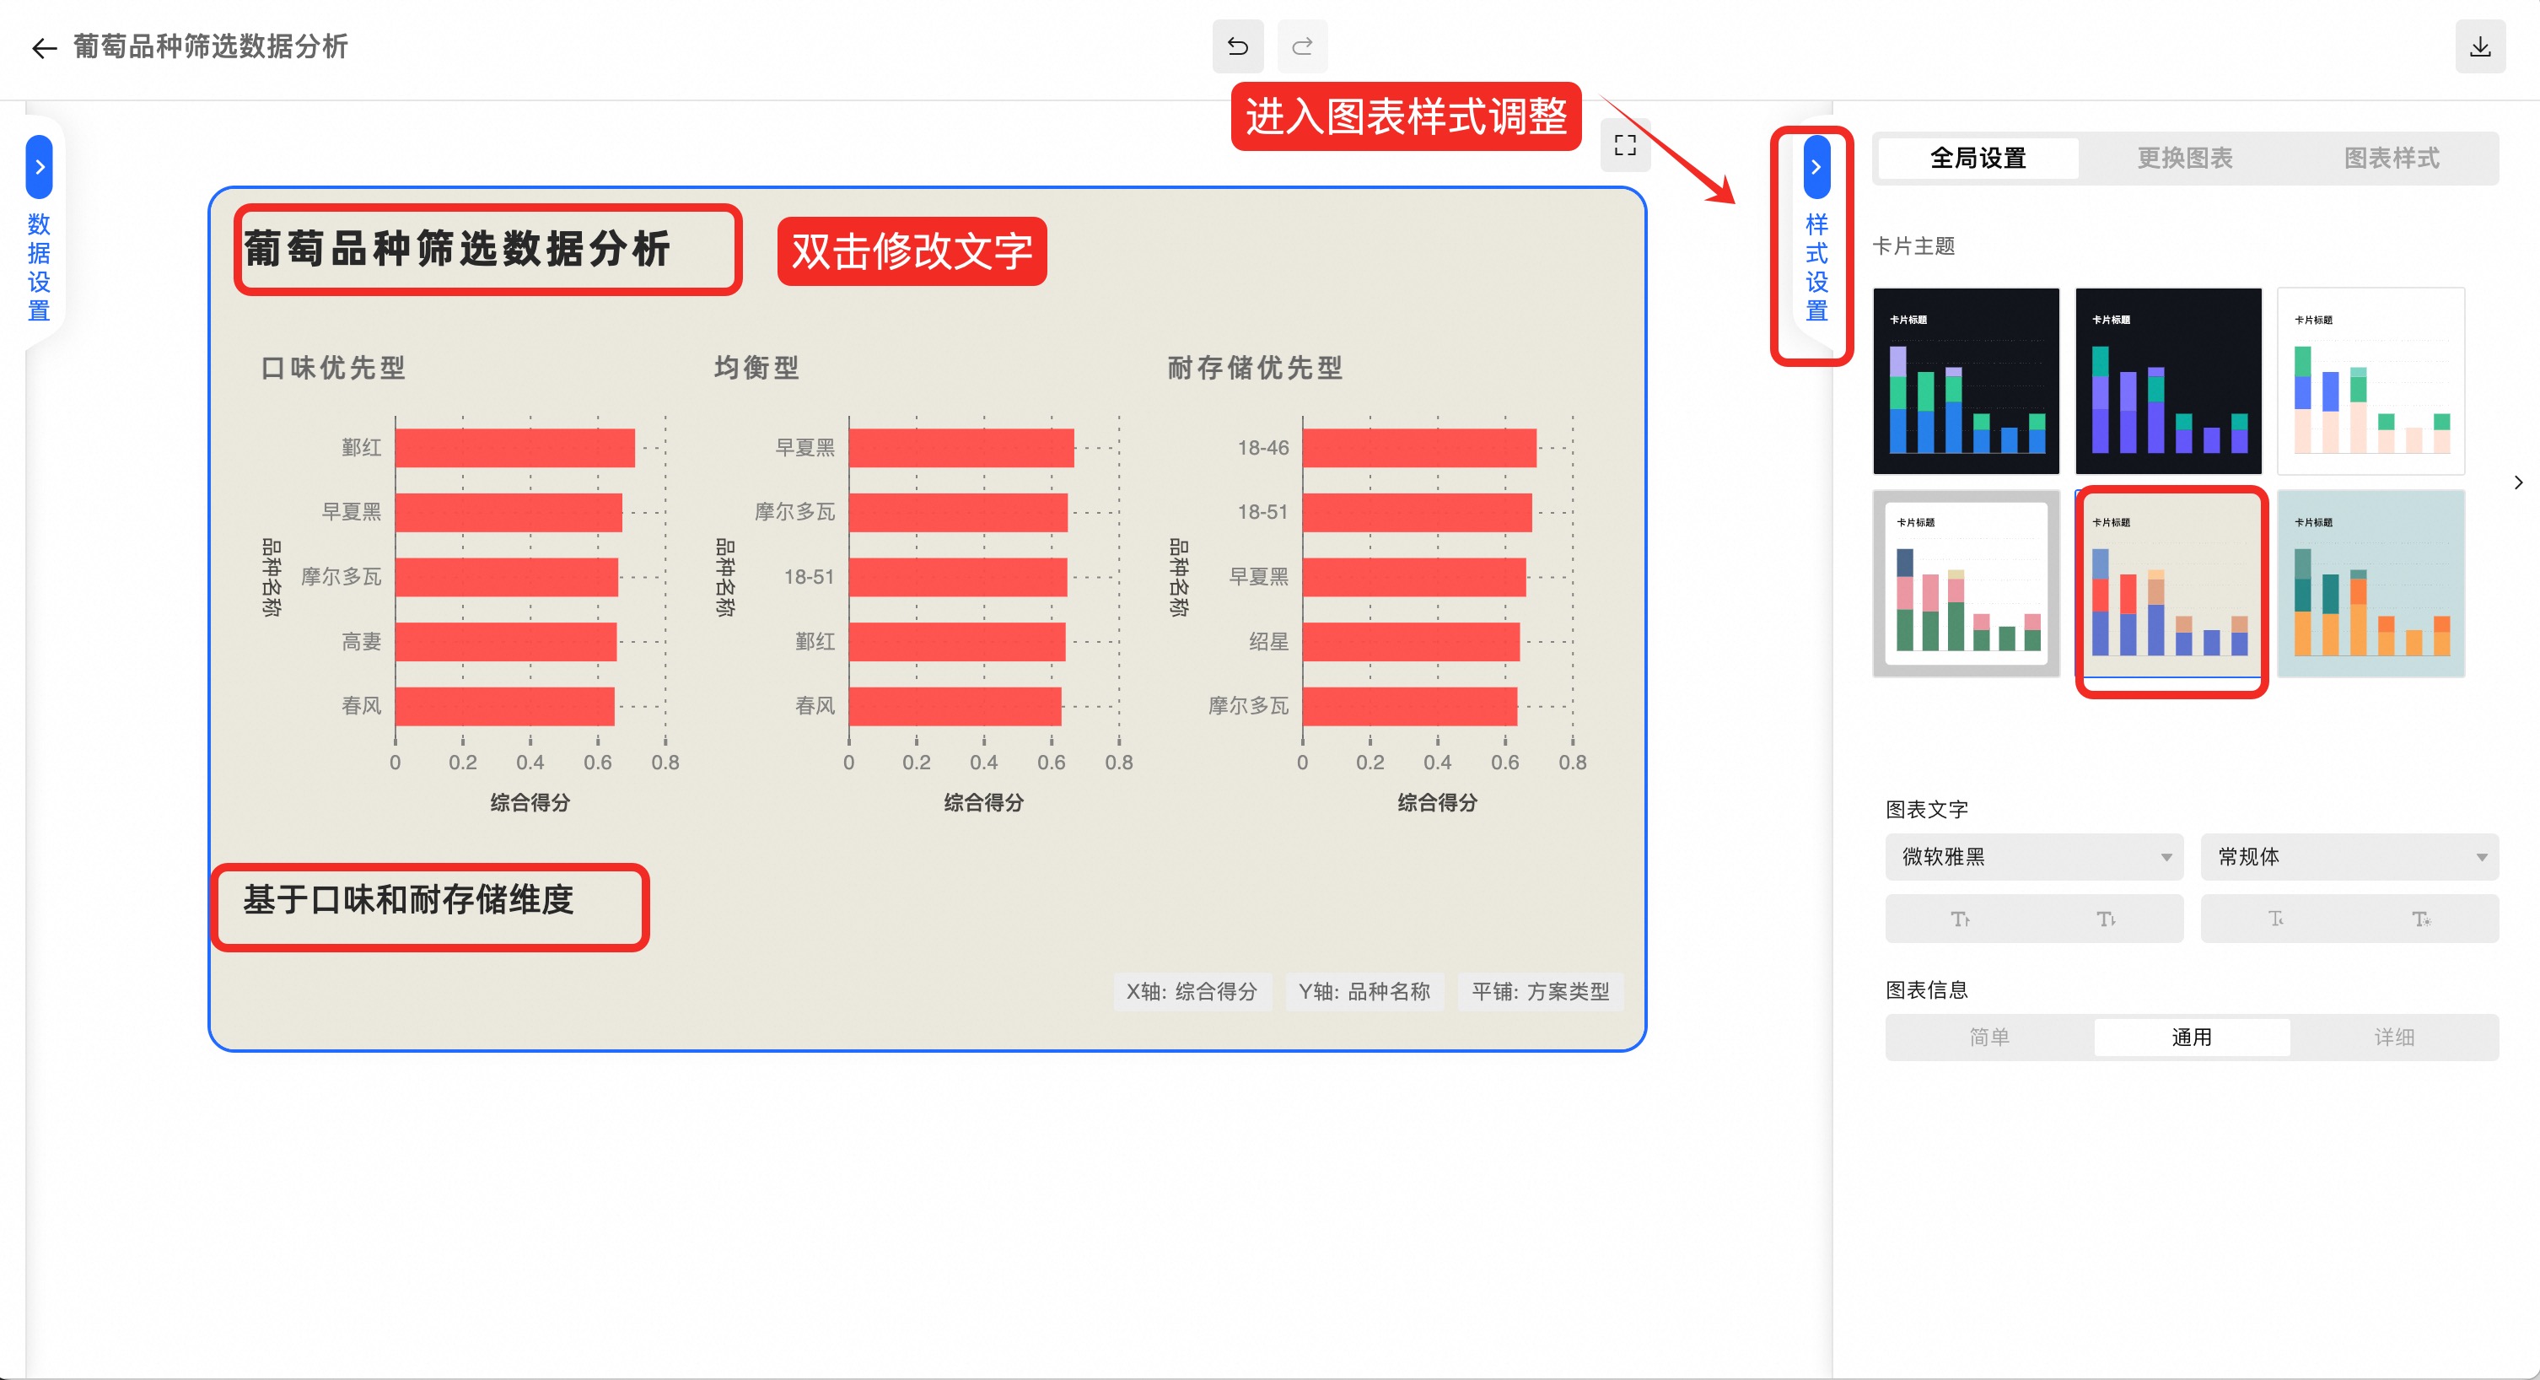Click the back arrow beside the title

(43, 47)
